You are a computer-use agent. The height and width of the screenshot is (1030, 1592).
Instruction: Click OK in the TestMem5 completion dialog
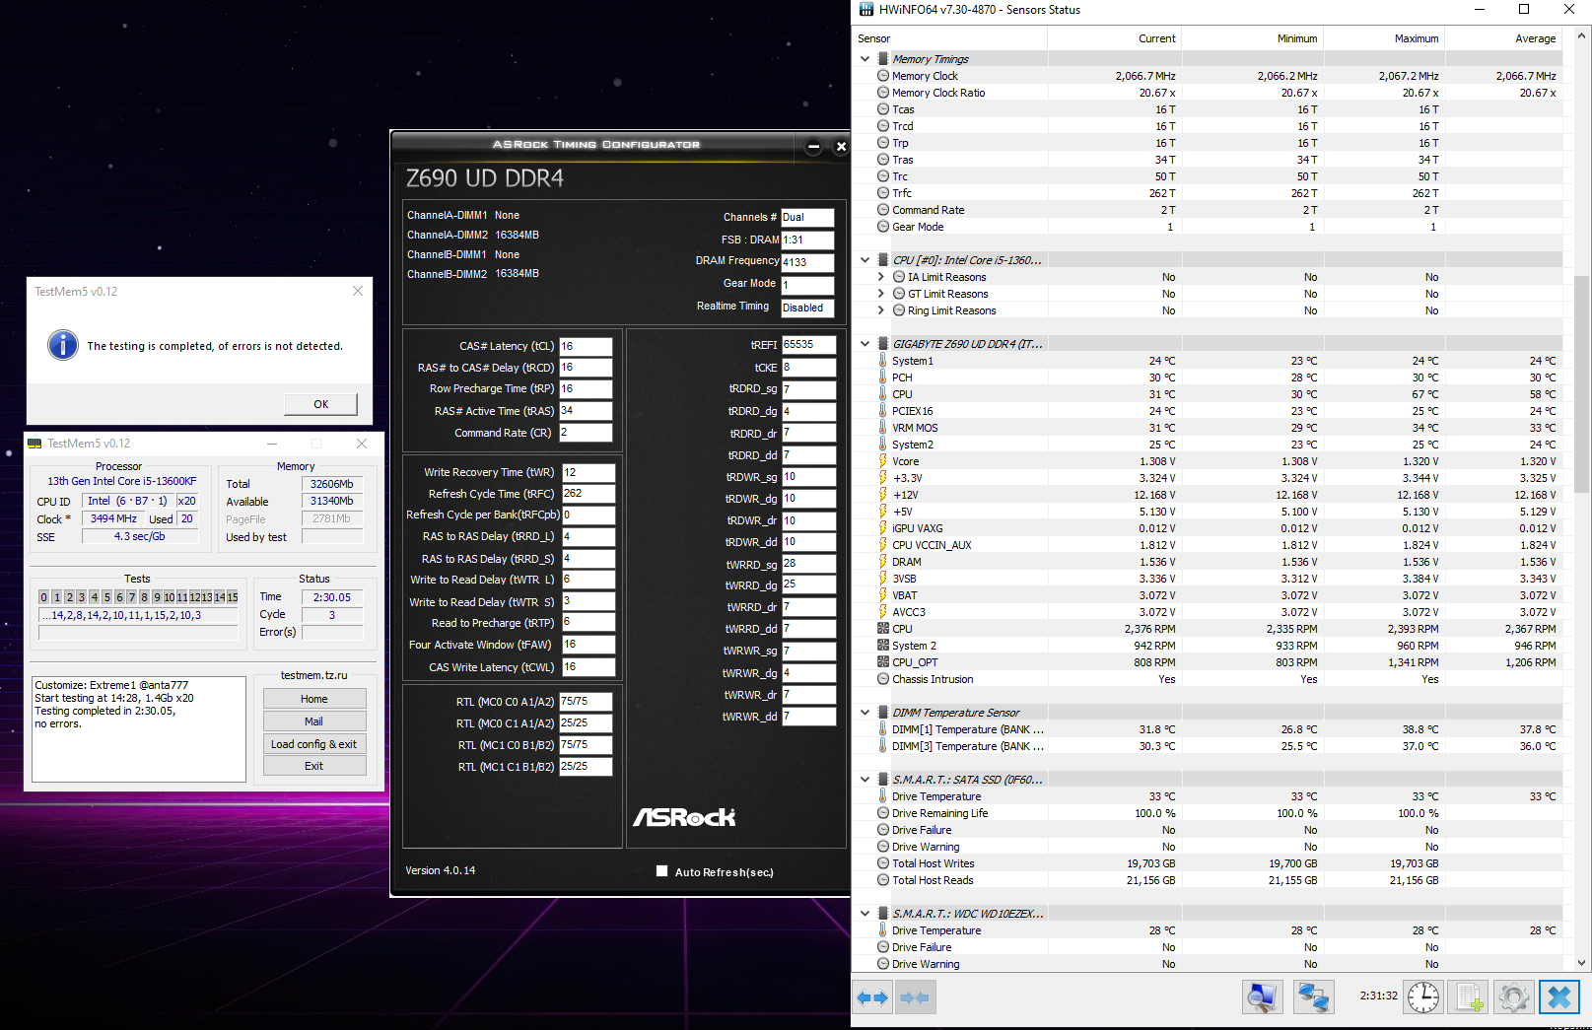tap(321, 404)
